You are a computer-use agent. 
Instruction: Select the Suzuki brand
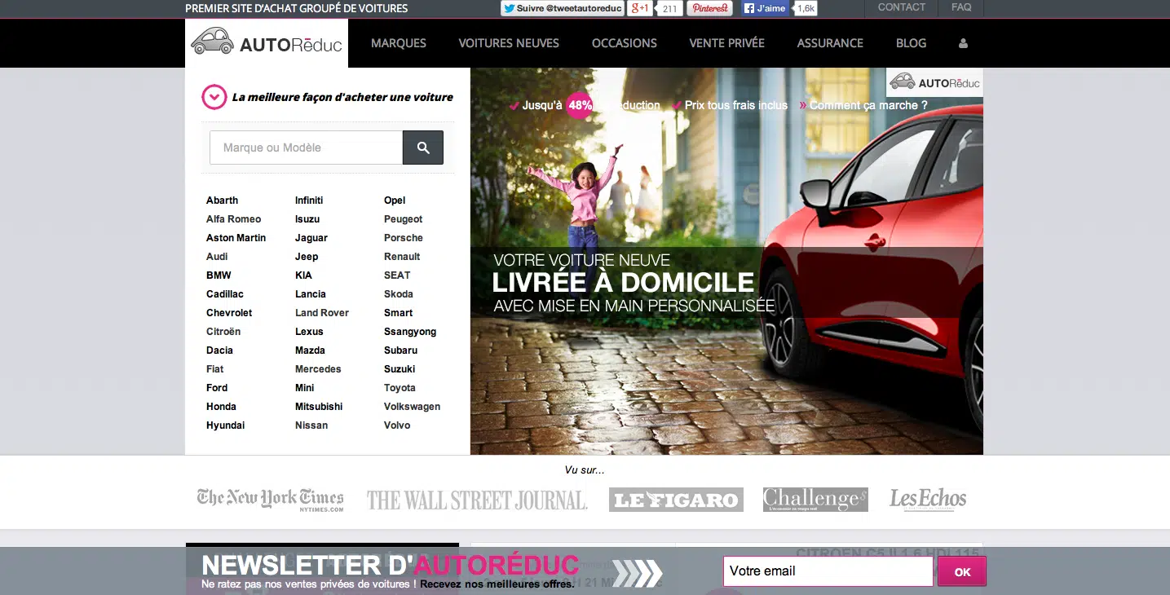(400, 369)
